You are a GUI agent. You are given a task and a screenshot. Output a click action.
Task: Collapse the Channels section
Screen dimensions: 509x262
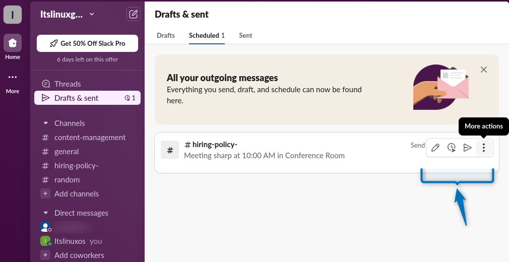[45, 123]
